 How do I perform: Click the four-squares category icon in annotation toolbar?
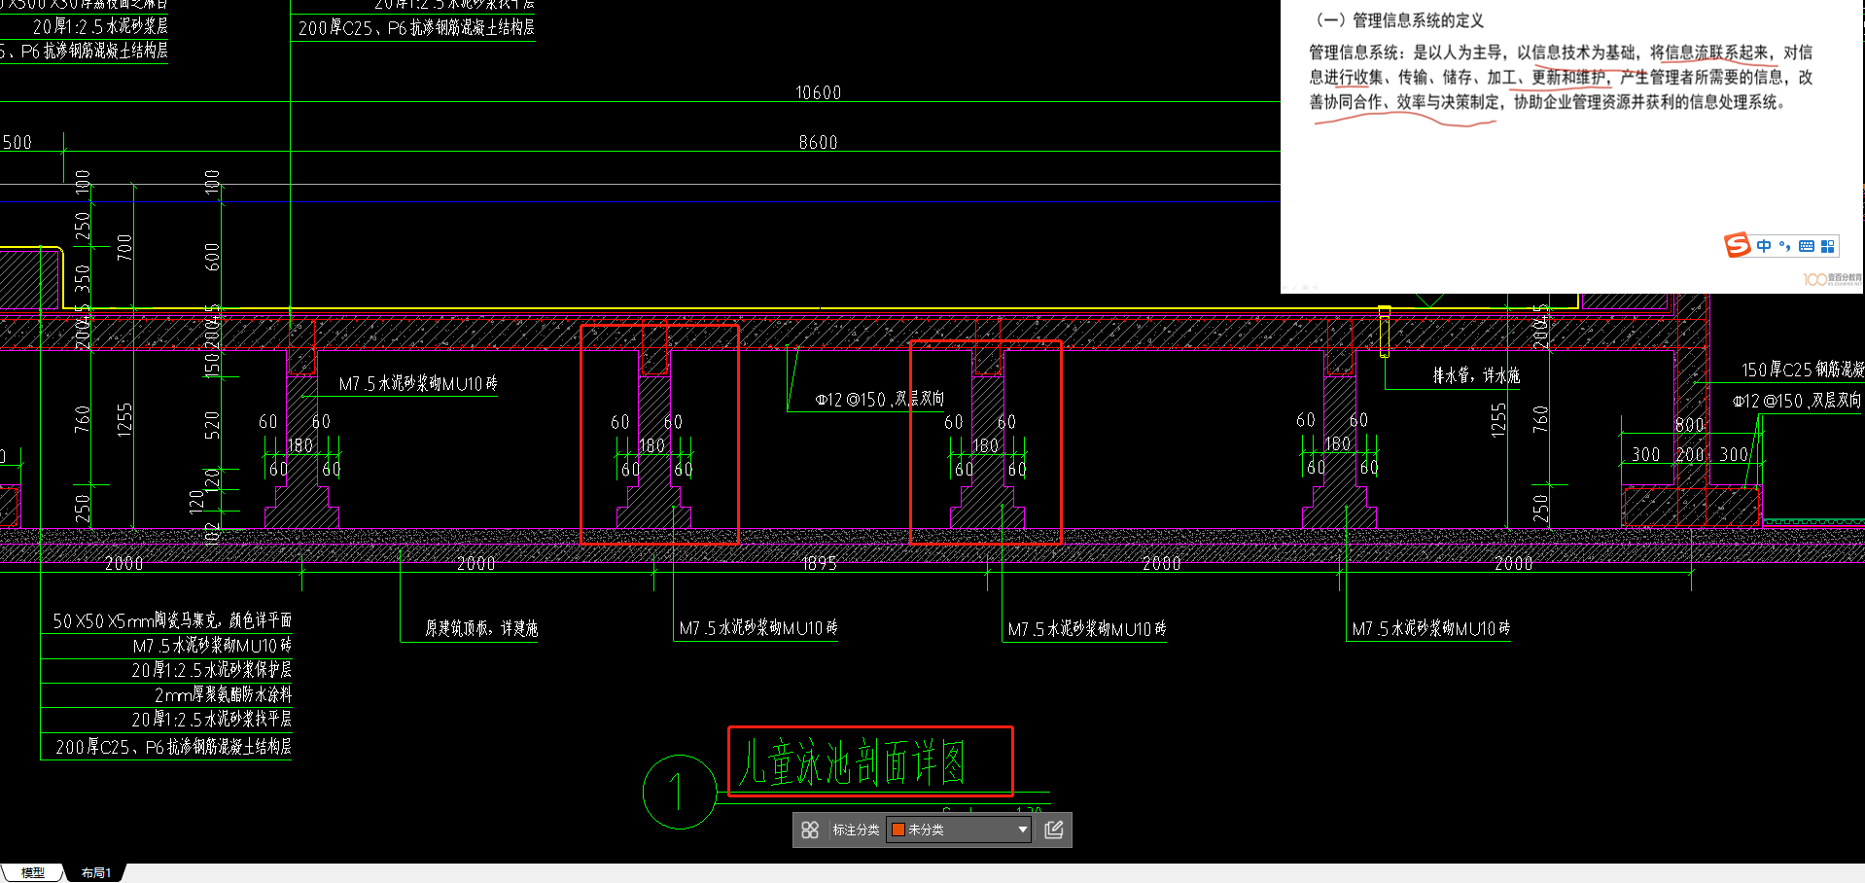pos(810,830)
